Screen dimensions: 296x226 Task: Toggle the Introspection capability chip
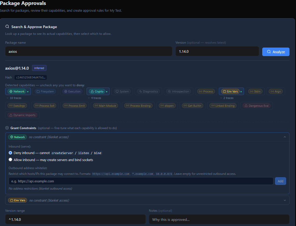tap(178, 91)
